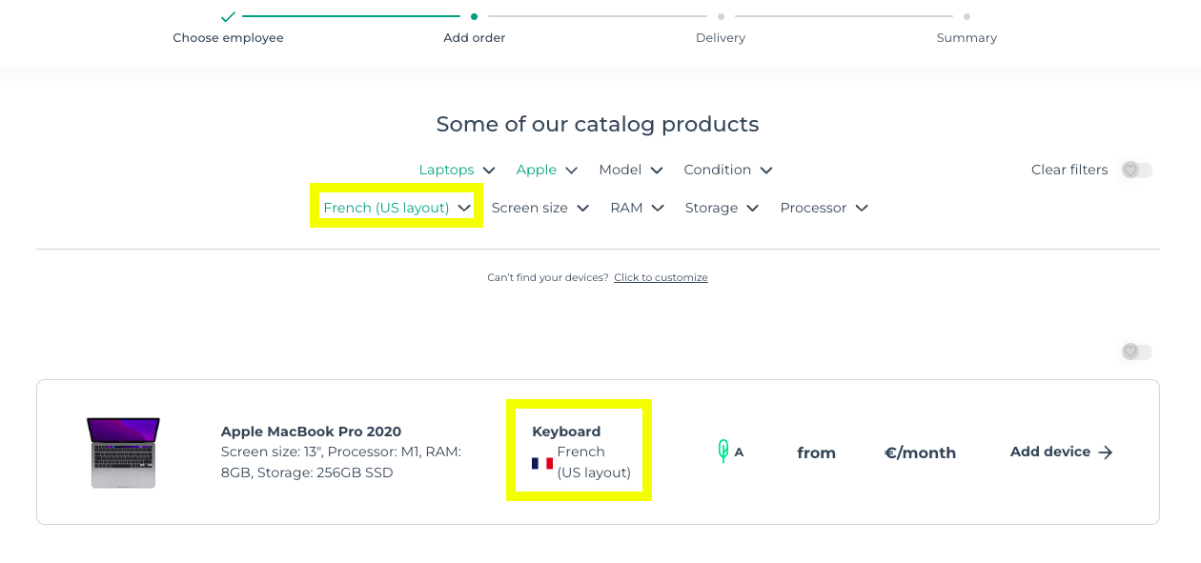Image resolution: width=1201 pixels, height=563 pixels.
Task: Select the Delivery step
Action: point(721,38)
